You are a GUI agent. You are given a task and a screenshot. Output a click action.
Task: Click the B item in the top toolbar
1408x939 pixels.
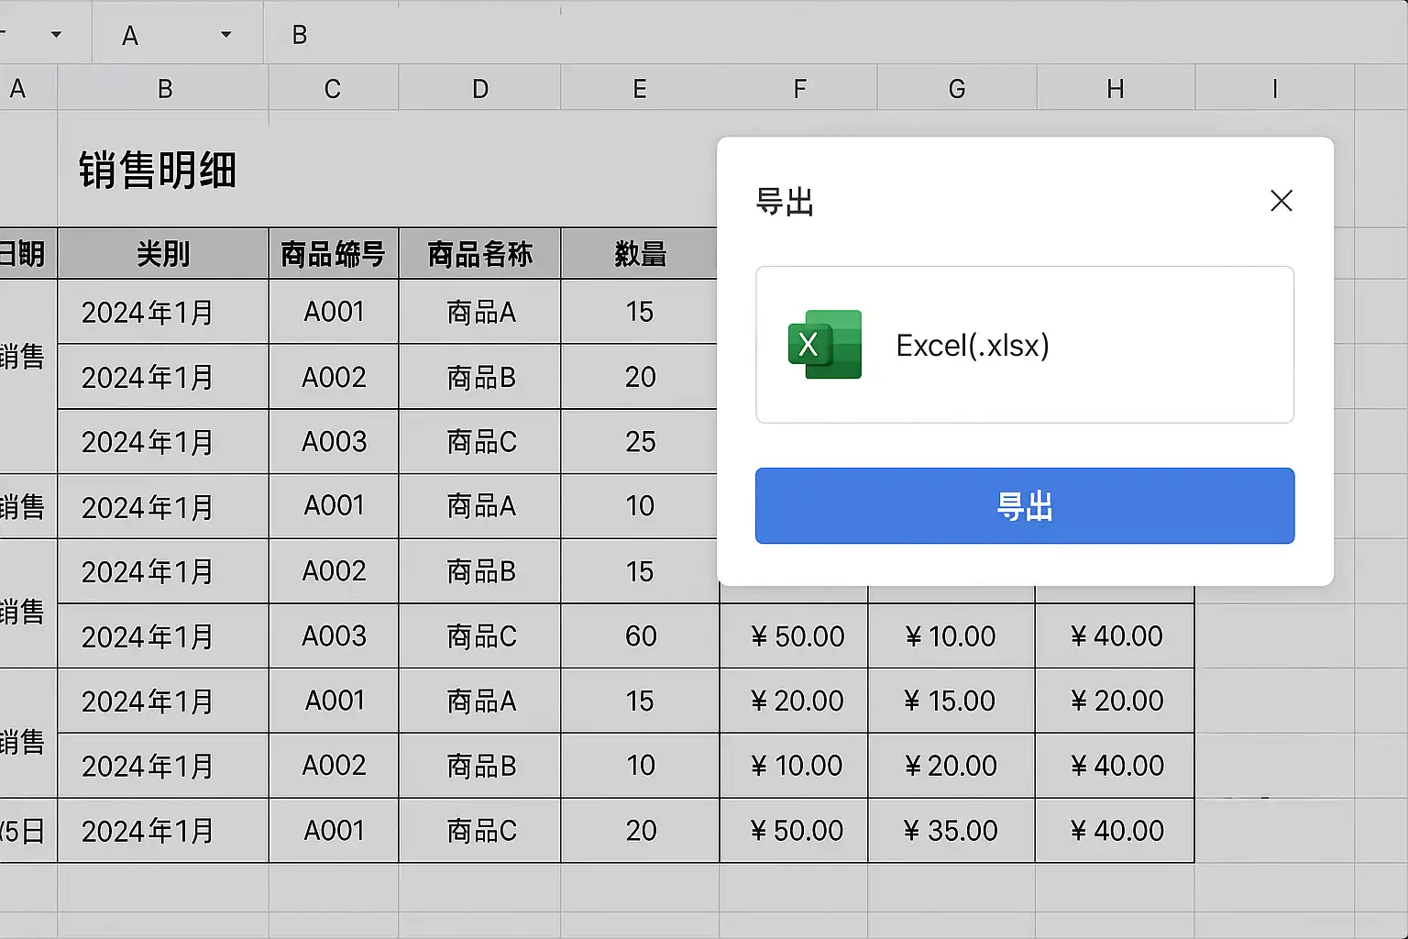coord(299,36)
